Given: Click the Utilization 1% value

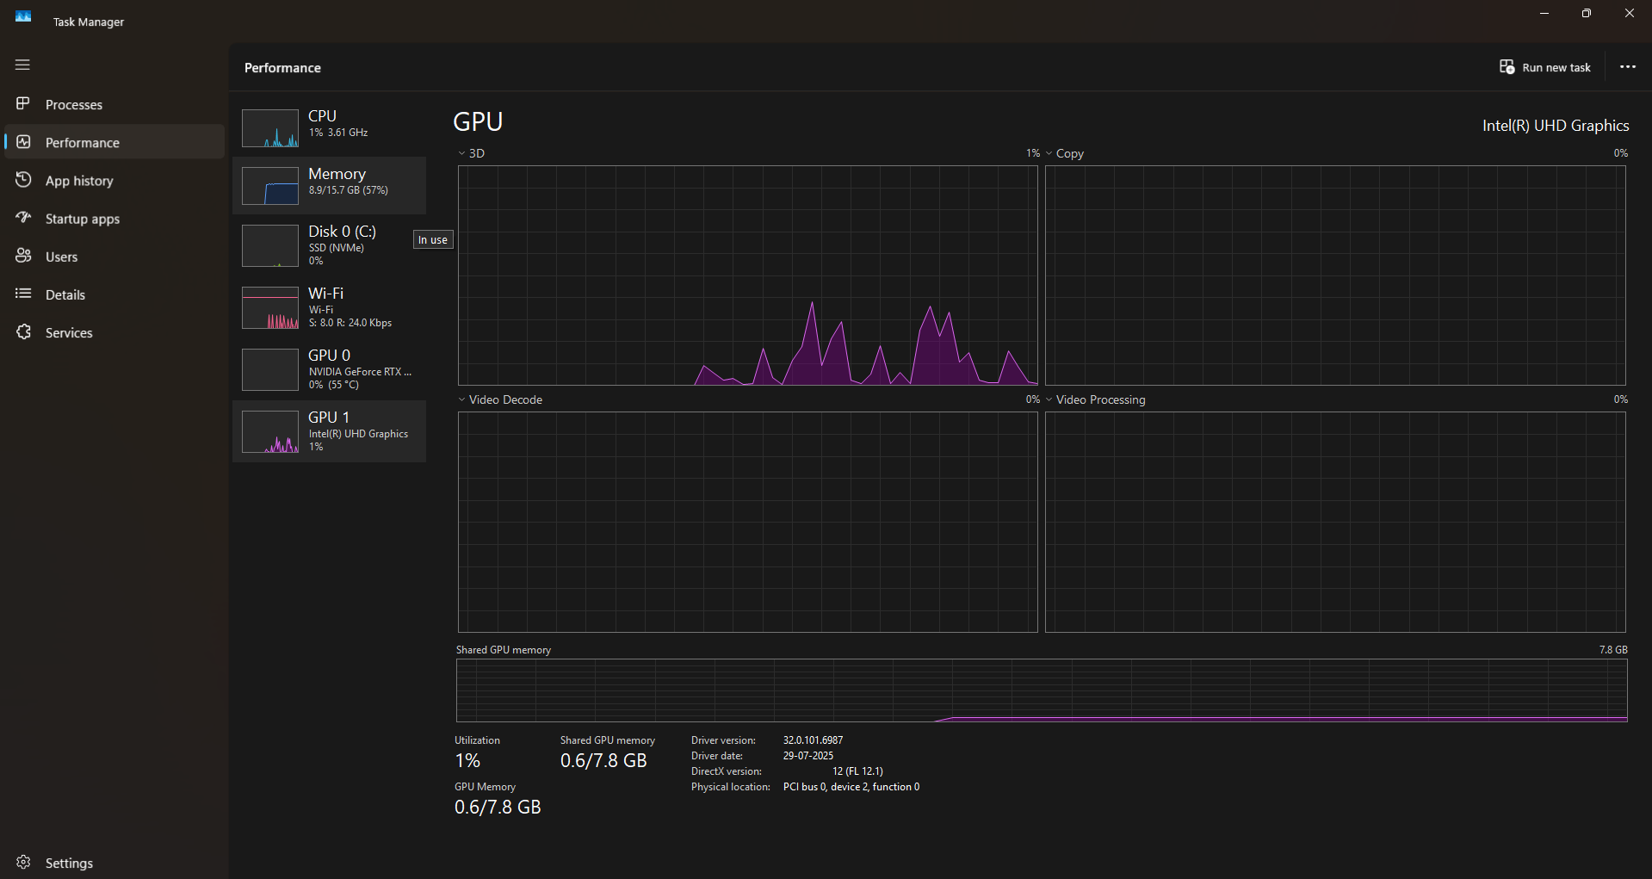Looking at the screenshot, I should click(467, 761).
